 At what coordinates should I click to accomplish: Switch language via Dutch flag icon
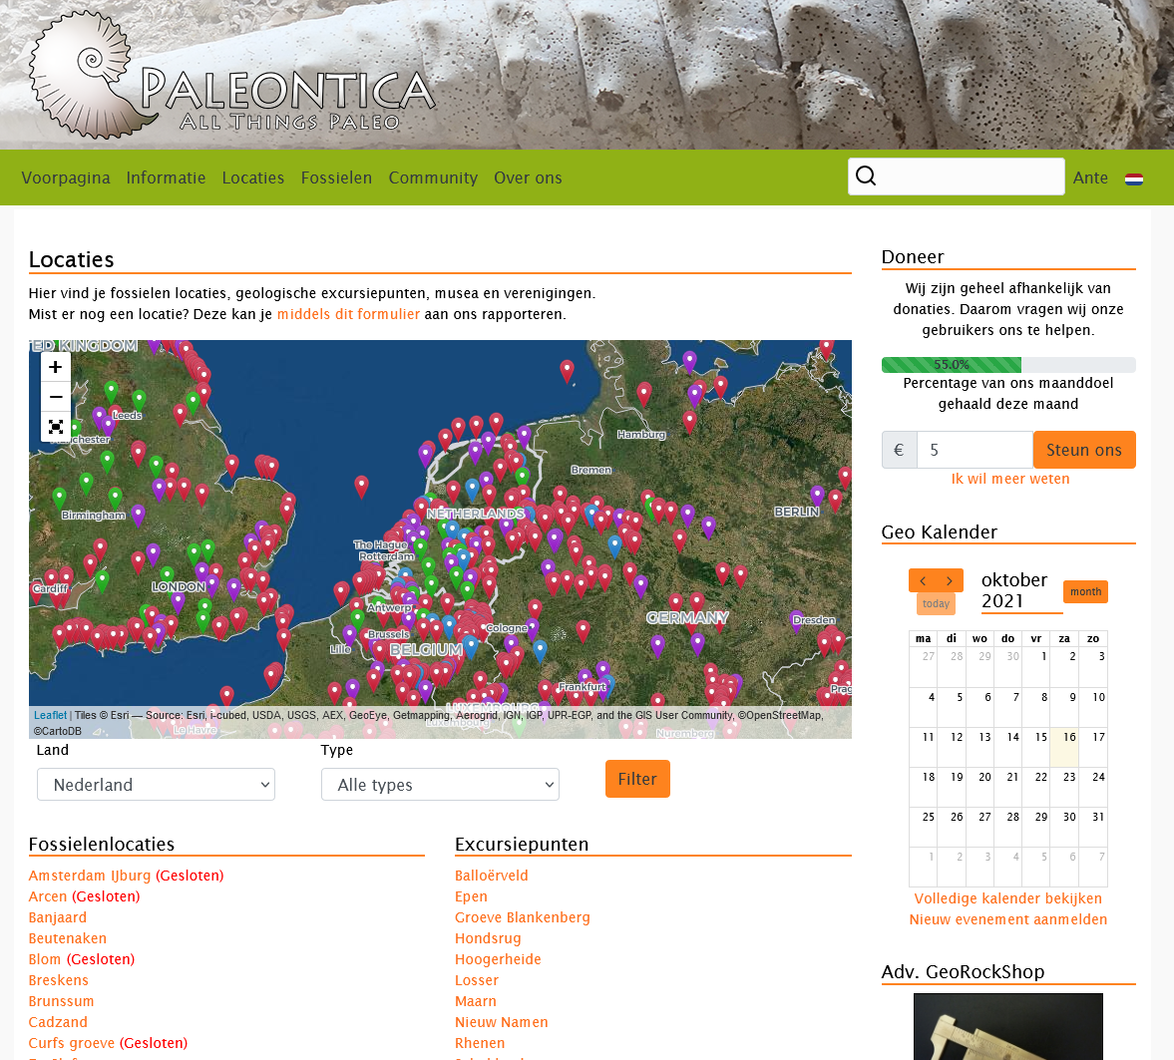1134,179
